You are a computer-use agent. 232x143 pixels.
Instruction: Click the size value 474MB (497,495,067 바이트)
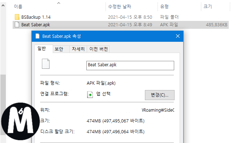pos(115,121)
